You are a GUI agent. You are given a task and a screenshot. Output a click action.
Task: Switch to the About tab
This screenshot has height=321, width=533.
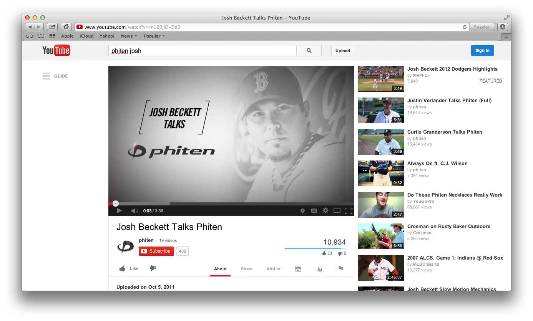[220, 269]
